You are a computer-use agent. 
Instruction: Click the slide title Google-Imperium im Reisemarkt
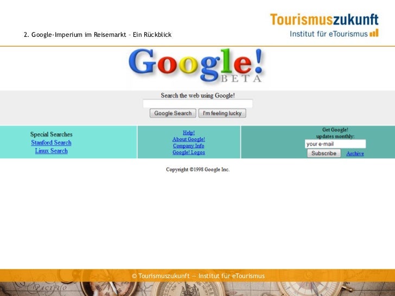(x=98, y=35)
